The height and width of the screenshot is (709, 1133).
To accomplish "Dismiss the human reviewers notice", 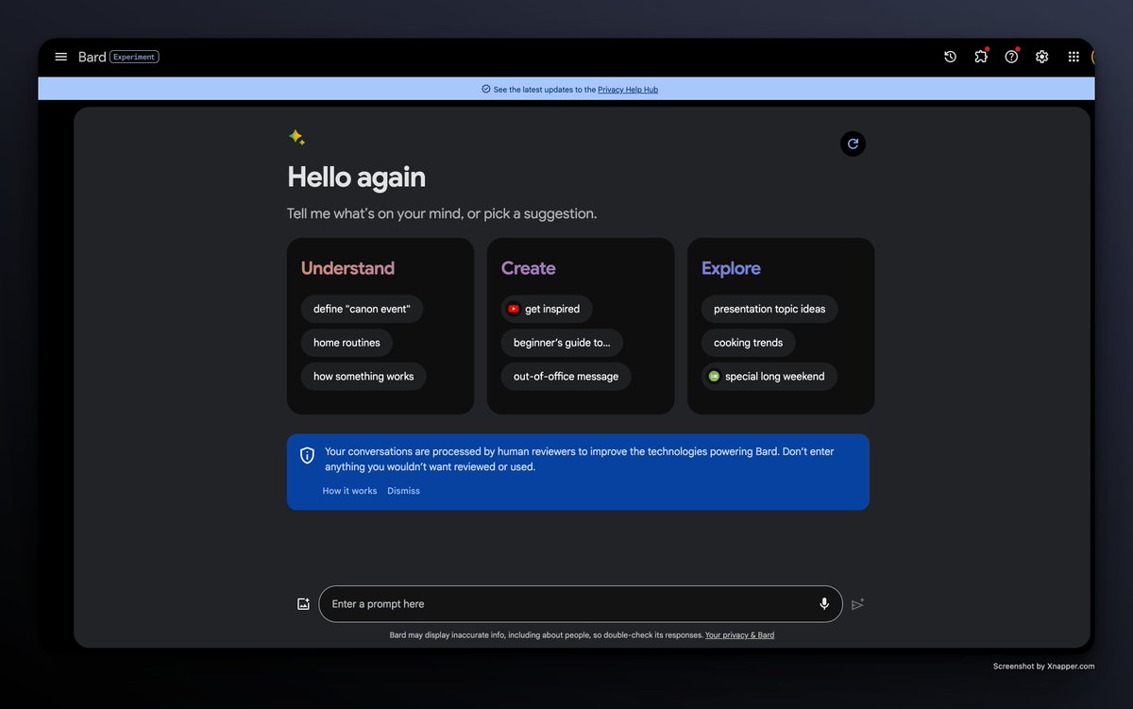I will click(403, 491).
